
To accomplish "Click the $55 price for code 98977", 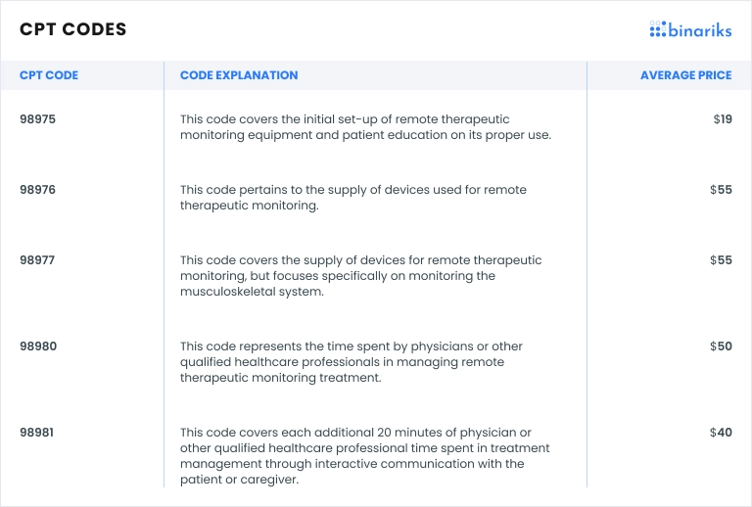I will click(721, 260).
